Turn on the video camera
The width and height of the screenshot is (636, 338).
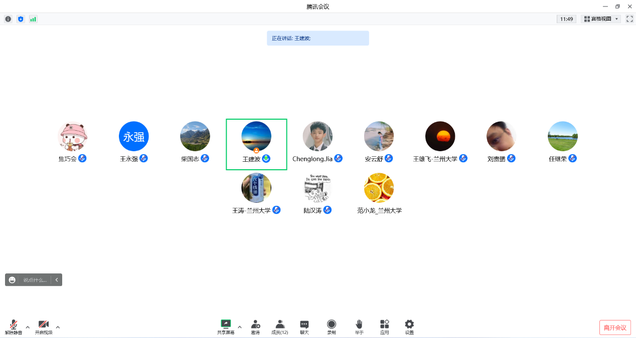tap(44, 326)
